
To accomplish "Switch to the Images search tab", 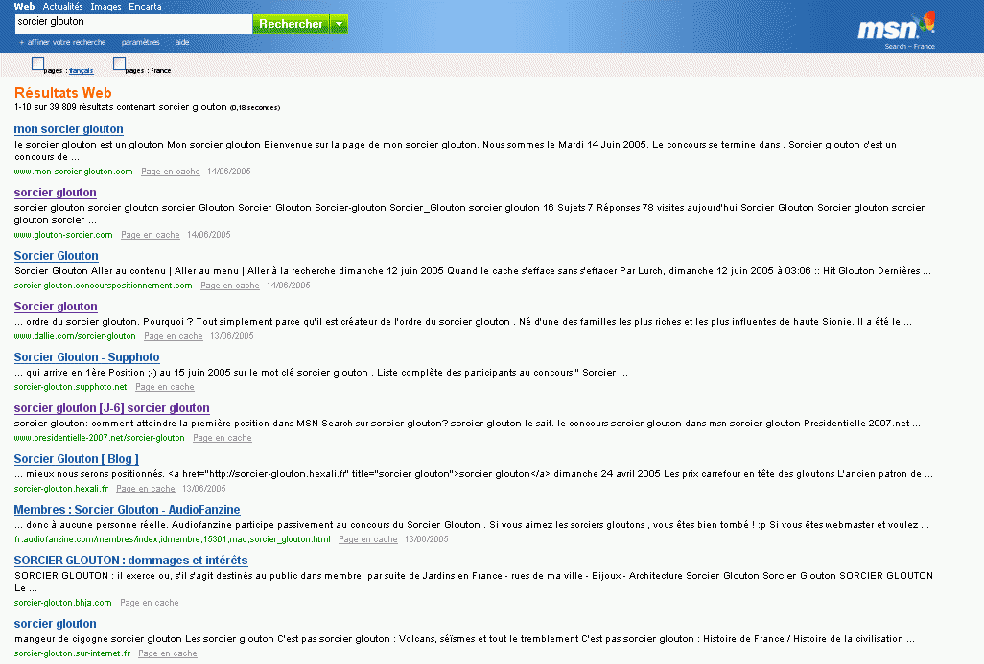I will point(105,6).
